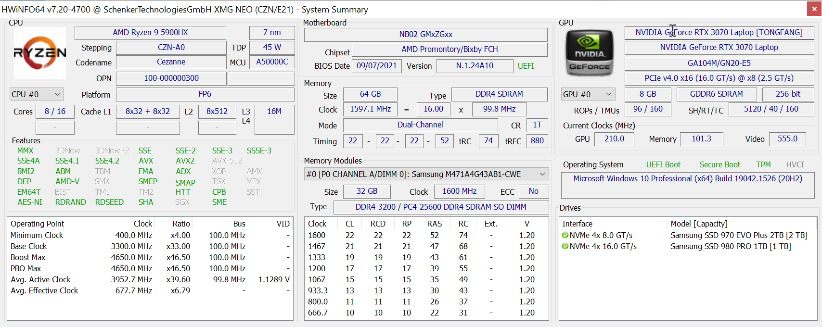Click the GA104M/GN20-E5 GPU chip field
The height and width of the screenshot is (327, 822).
[719, 63]
